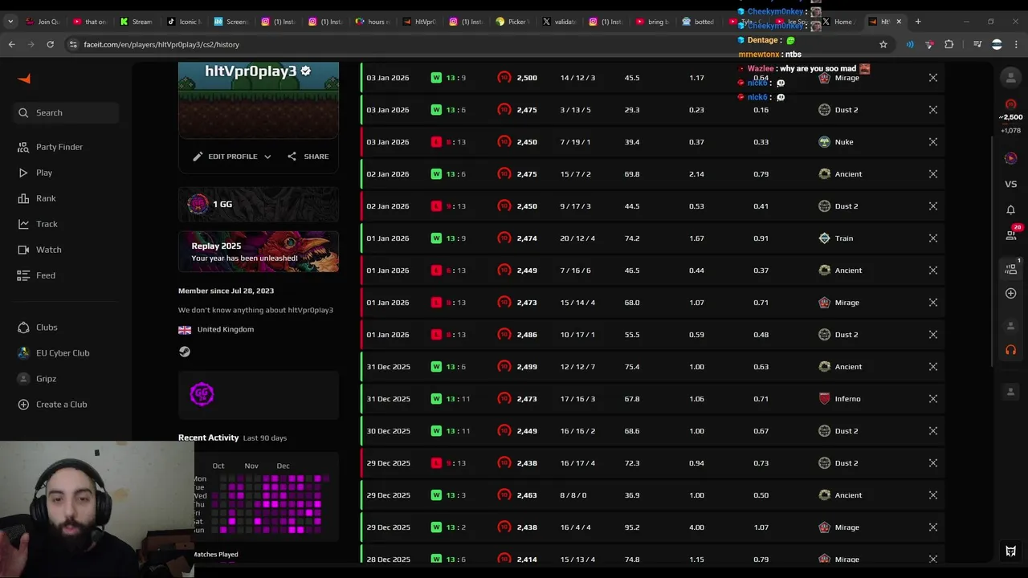Open notifications bell
The height and width of the screenshot is (578, 1028).
[1010, 210]
